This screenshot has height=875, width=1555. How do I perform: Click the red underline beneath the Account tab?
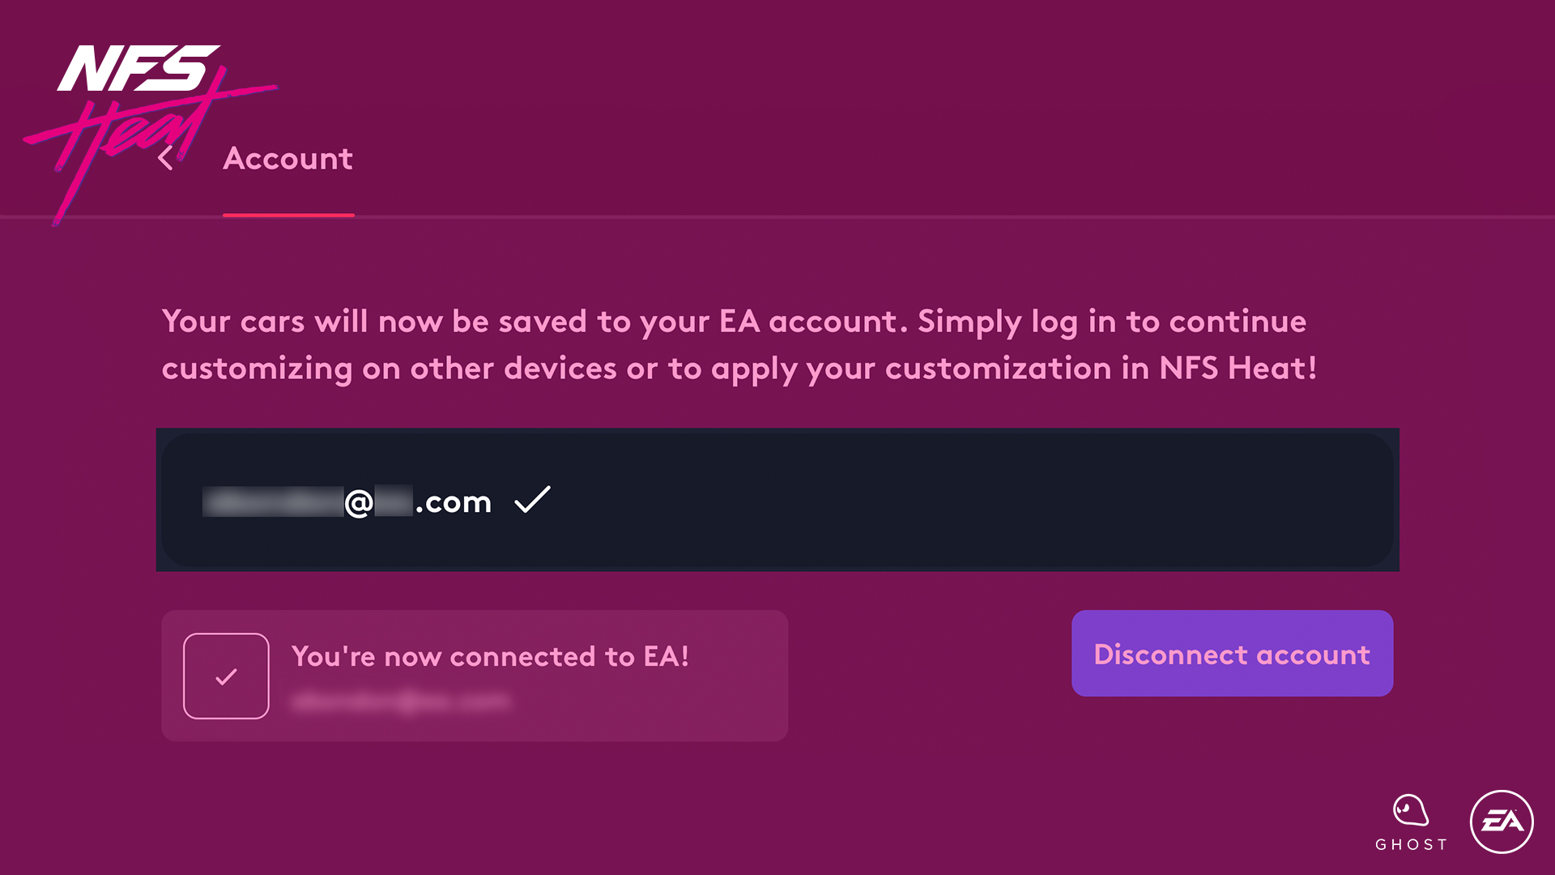(x=288, y=215)
